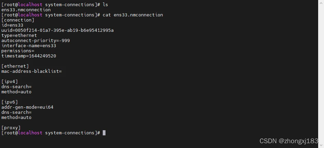Click the ens33.nmconnection filename in the ls output
This screenshot has width=324, height=148.
[26, 10]
